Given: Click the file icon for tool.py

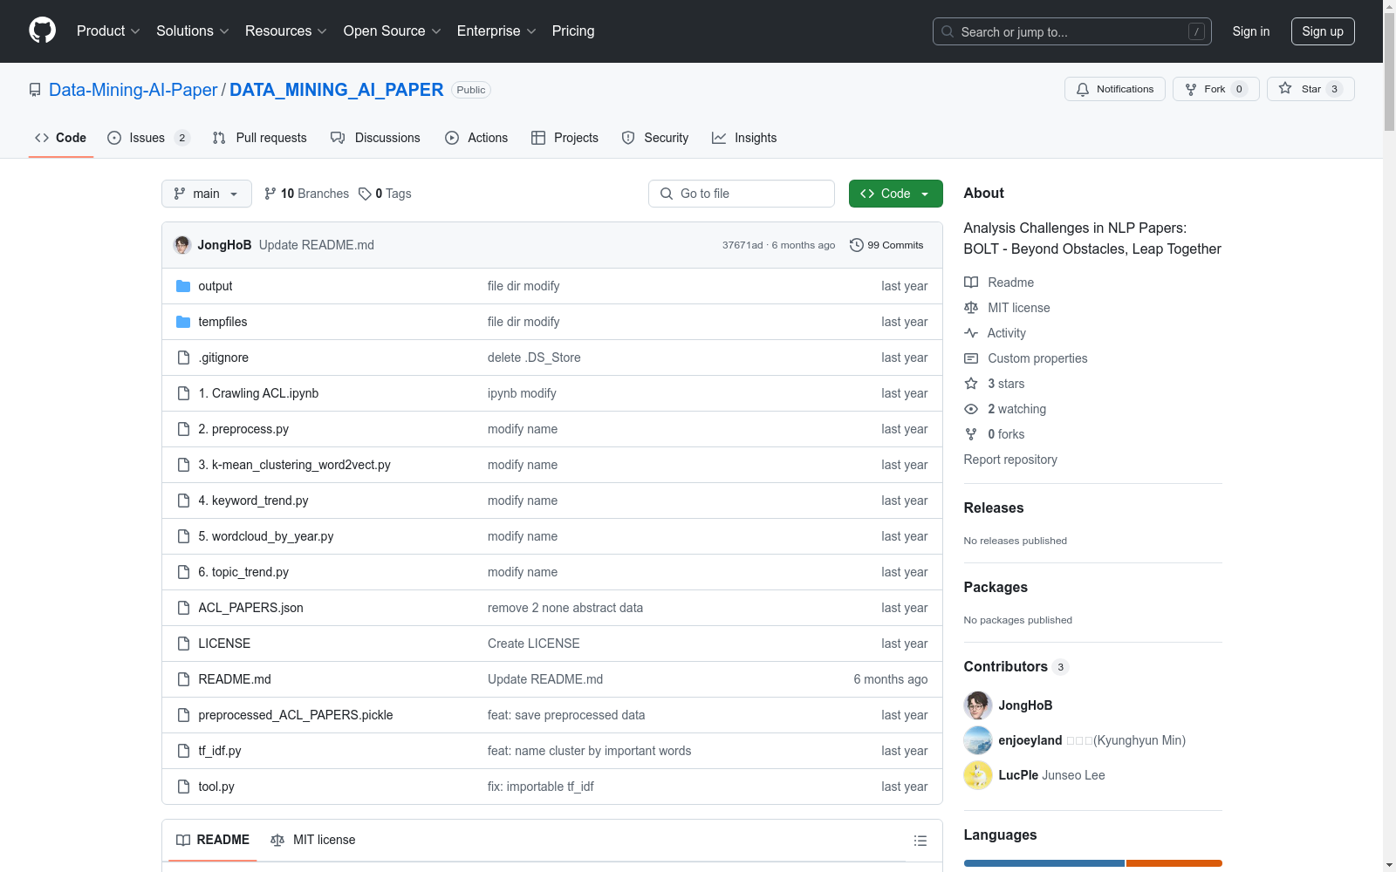Looking at the screenshot, I should coord(183,787).
